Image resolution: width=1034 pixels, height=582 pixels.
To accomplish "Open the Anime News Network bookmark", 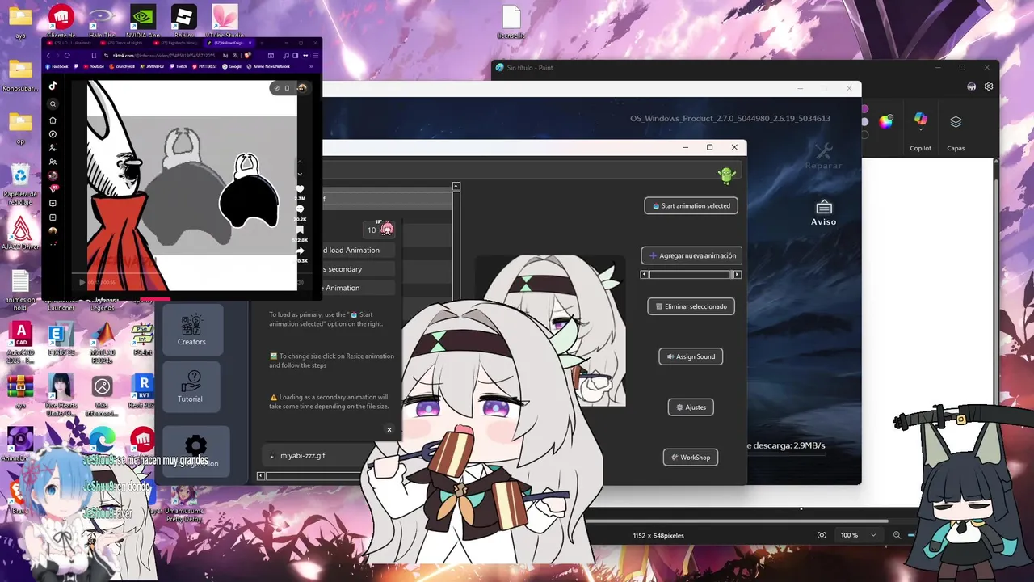I will pyautogui.click(x=268, y=66).
